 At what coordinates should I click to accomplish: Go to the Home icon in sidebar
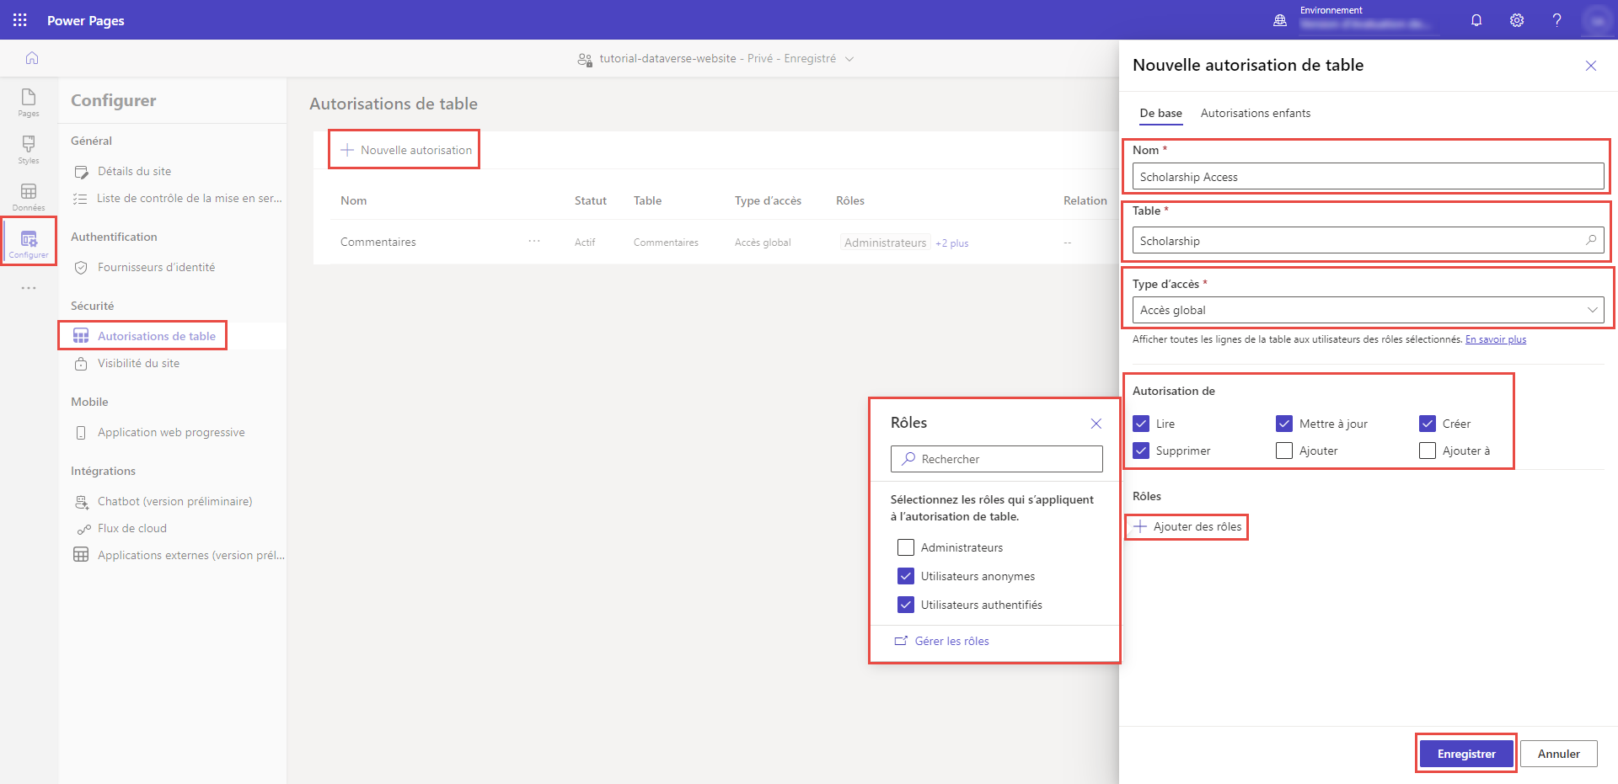point(32,58)
